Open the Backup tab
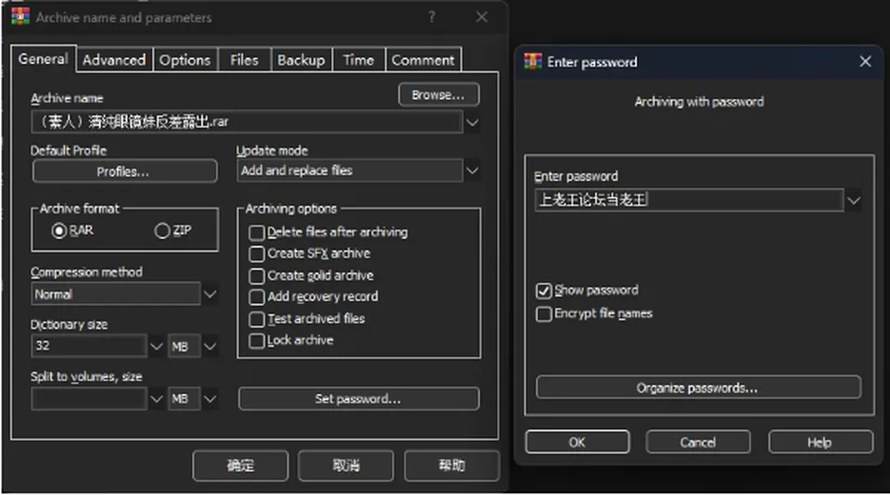 pyautogui.click(x=301, y=59)
